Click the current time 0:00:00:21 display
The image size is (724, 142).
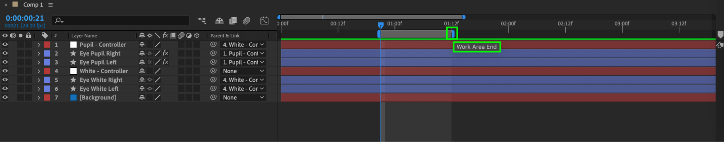tap(25, 18)
